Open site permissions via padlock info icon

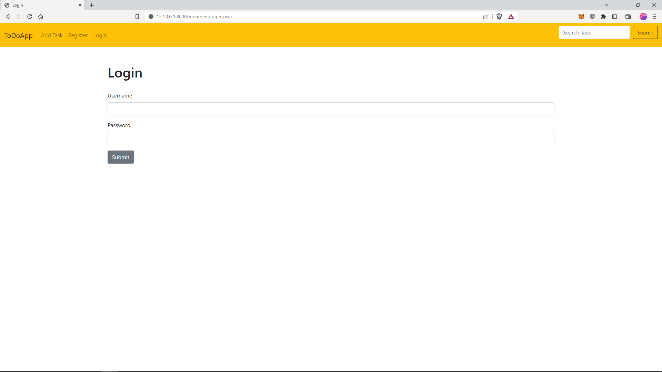(x=151, y=16)
